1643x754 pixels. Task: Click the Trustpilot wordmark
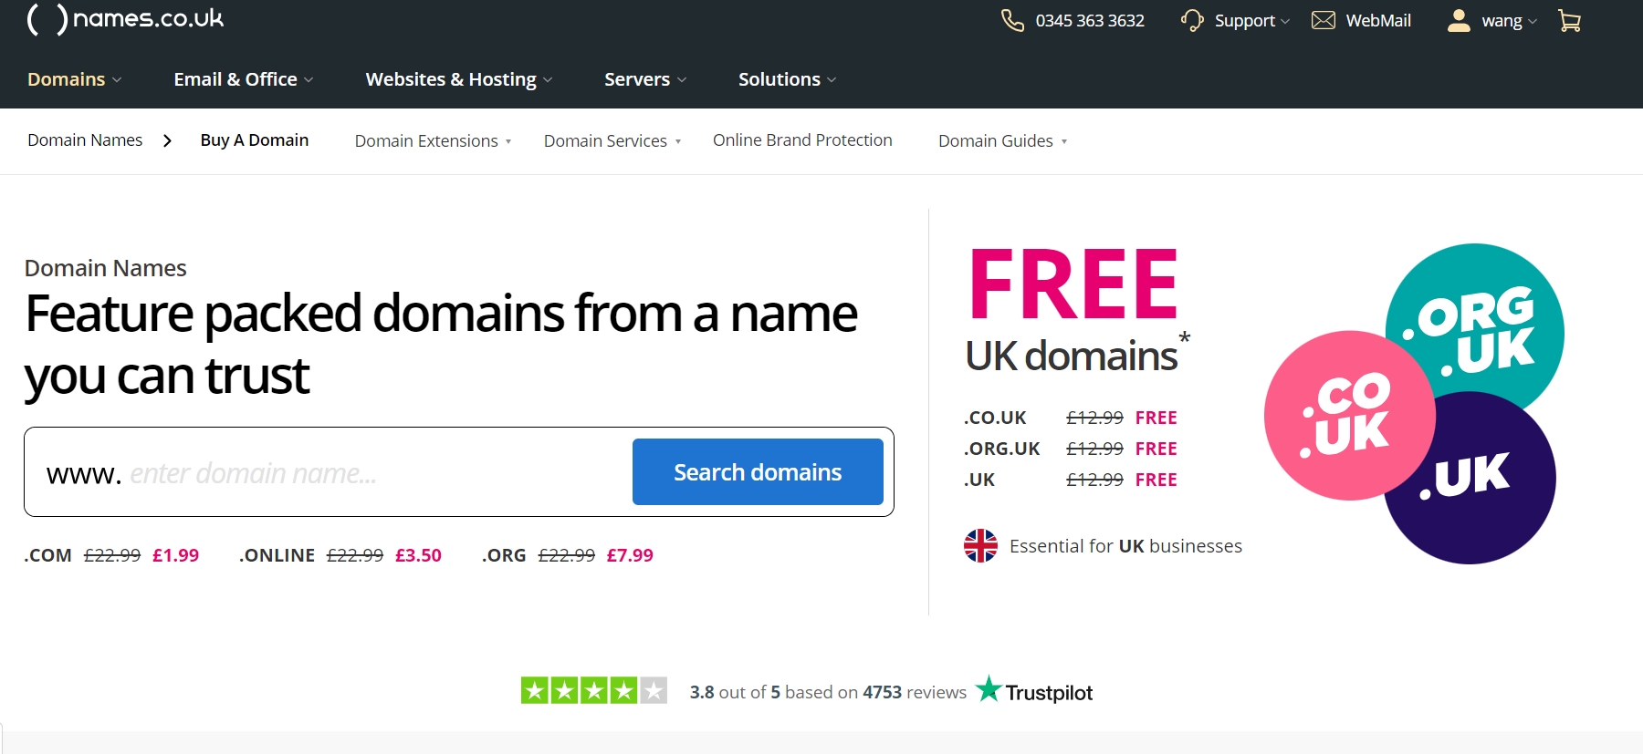(1049, 693)
